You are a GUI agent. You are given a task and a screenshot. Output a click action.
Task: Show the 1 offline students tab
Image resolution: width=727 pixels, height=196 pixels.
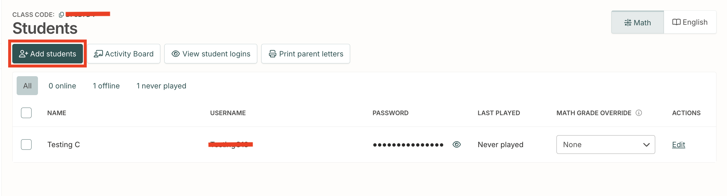[x=106, y=86]
